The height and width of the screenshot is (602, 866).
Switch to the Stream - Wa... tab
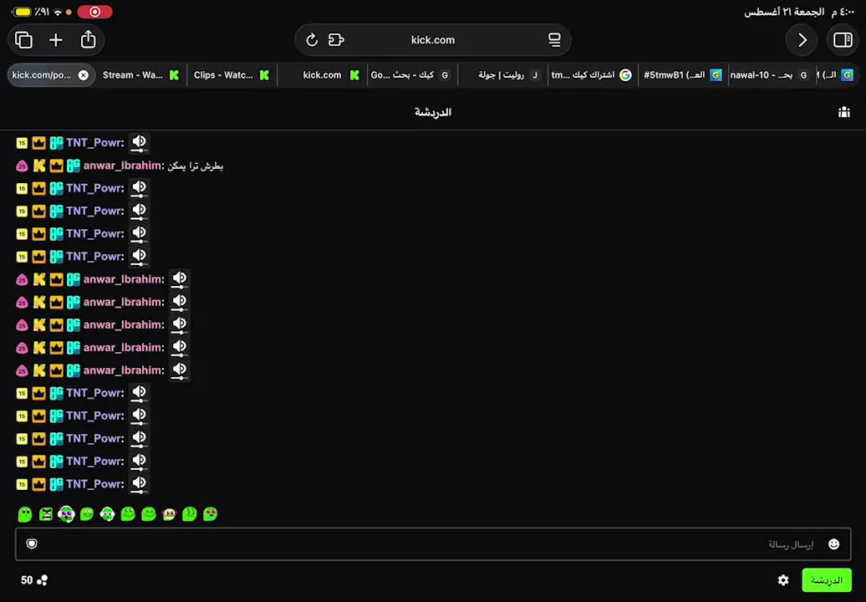(140, 75)
